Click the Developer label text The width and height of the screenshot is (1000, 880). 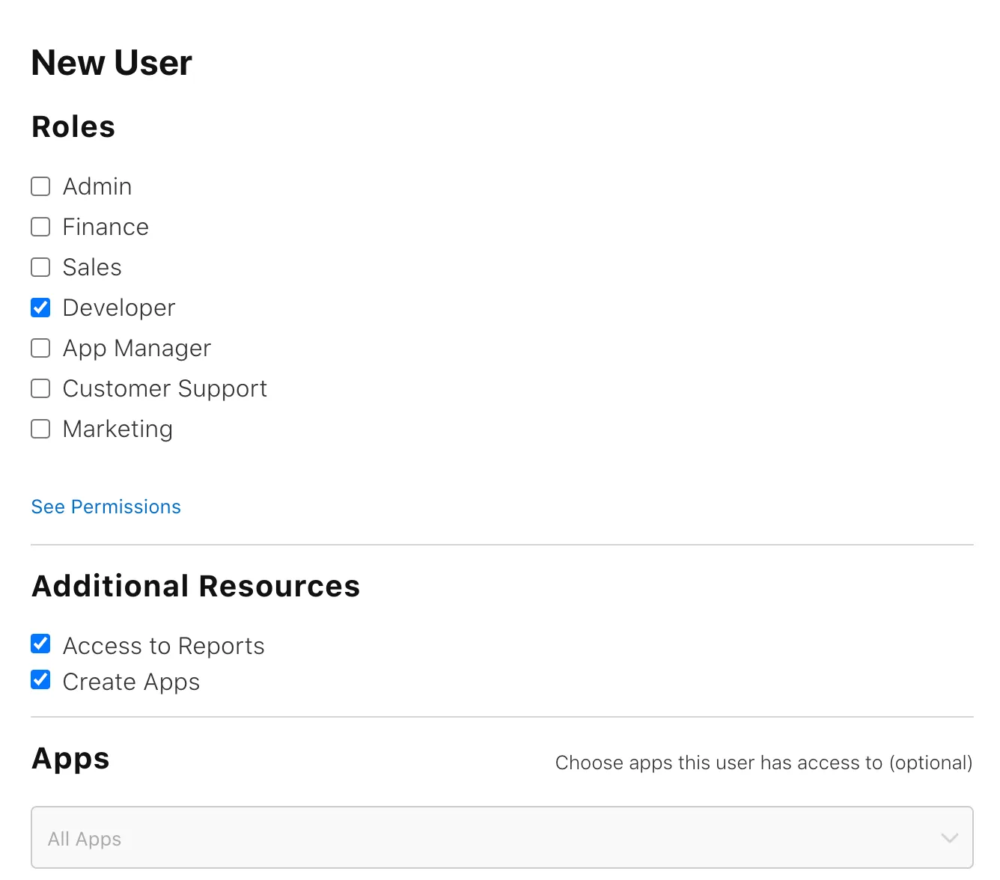[x=119, y=308]
